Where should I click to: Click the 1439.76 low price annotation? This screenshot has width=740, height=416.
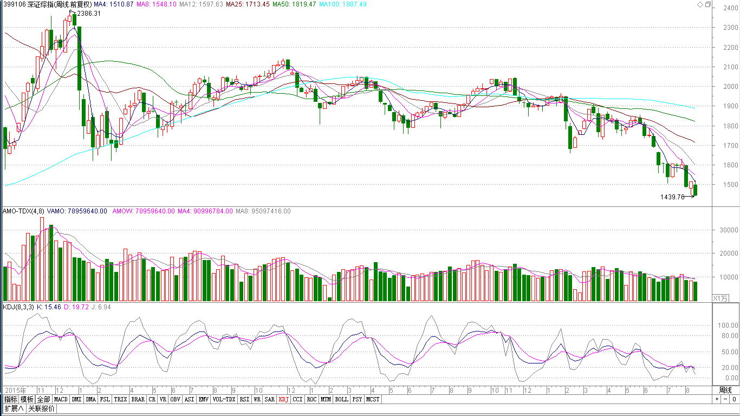coord(672,197)
